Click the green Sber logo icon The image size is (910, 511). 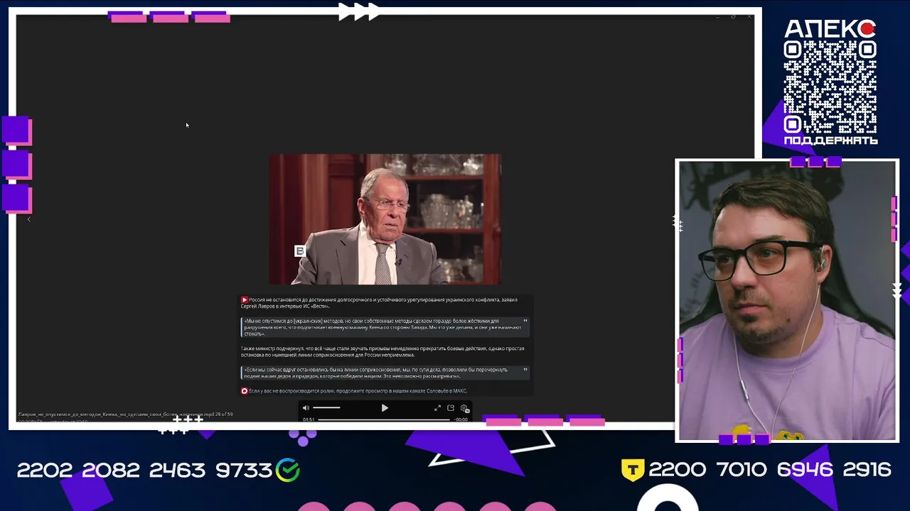tap(288, 469)
